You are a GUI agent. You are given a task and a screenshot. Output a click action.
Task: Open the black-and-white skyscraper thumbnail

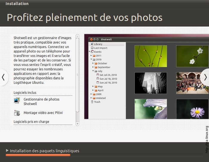click(150, 83)
